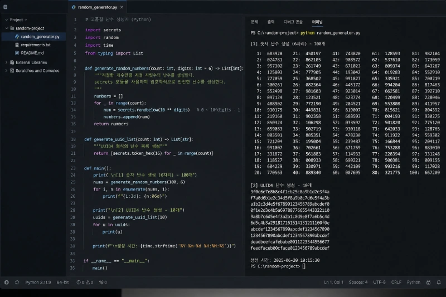
Task: Collapse the Project panel using the chevron left of Project
Action: [x=6, y=20]
